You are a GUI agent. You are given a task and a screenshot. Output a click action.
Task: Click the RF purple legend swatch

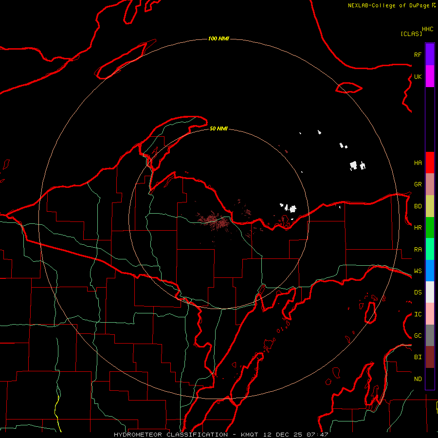point(430,55)
